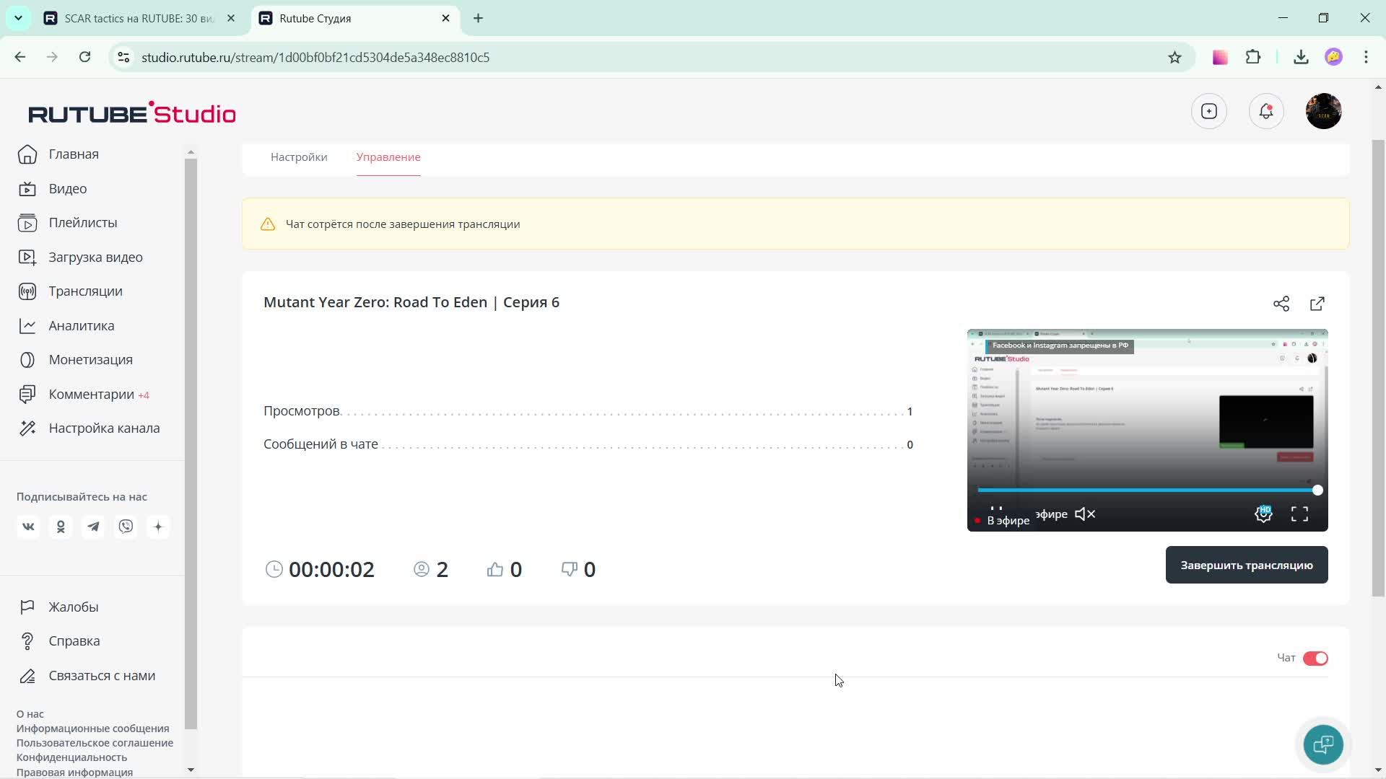Open VK social link icon

28,527
